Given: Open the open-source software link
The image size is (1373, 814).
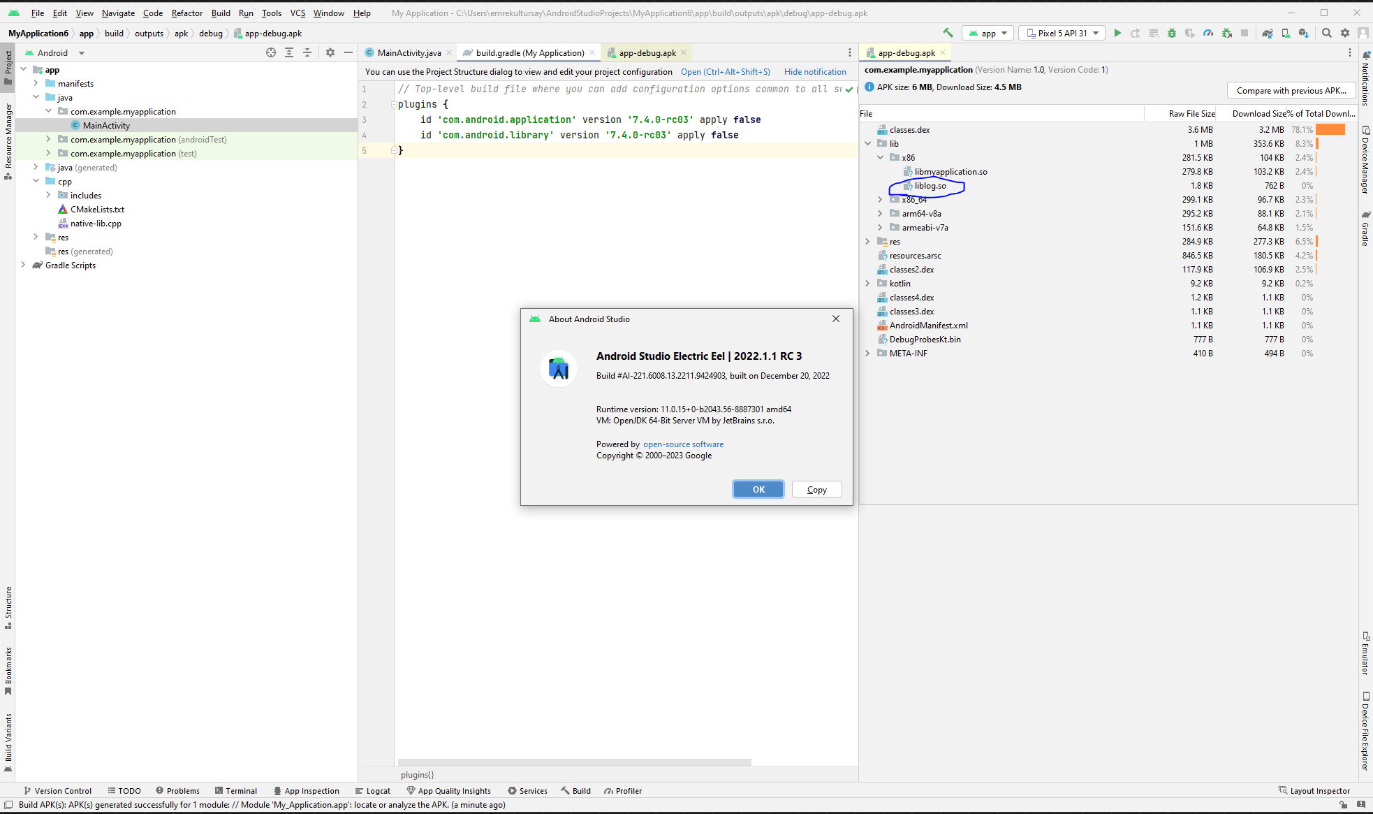Looking at the screenshot, I should tap(682, 444).
